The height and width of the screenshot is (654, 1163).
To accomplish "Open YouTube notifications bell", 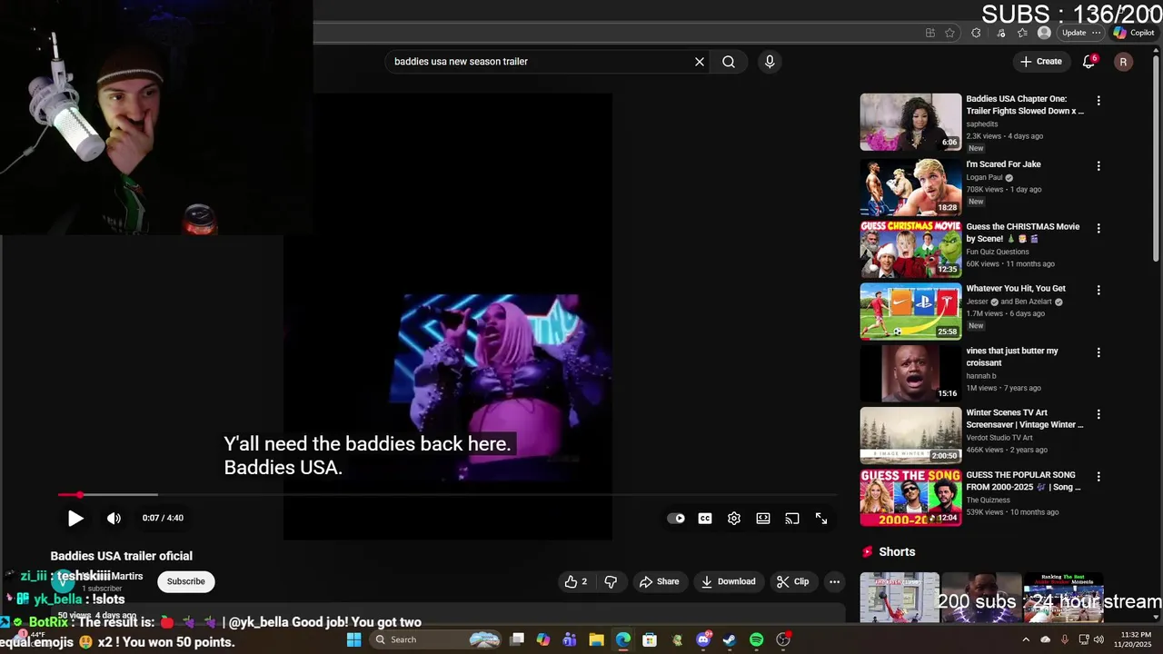I will pyautogui.click(x=1088, y=62).
